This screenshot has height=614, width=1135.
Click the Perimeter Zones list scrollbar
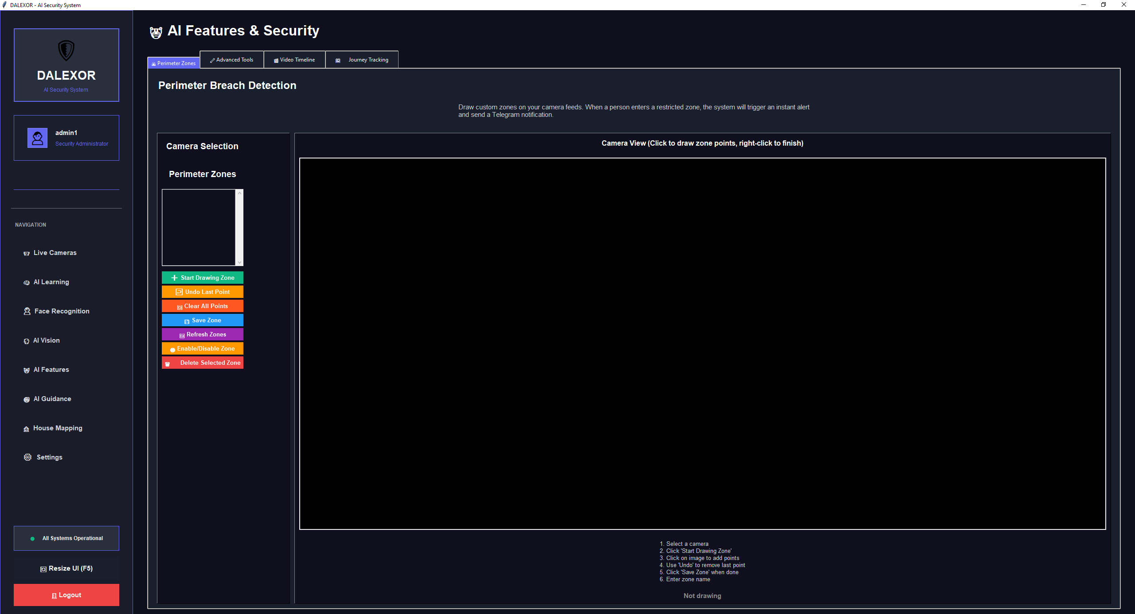pos(239,228)
